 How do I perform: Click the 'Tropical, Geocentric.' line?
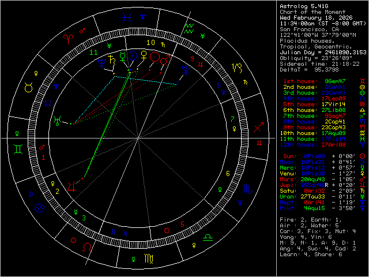316,47
